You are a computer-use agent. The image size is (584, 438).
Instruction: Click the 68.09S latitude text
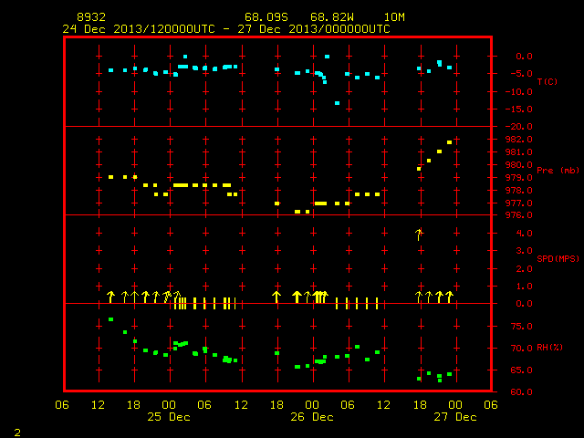point(266,17)
